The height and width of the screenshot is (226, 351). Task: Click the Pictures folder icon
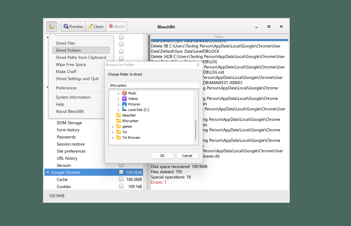[124, 104]
